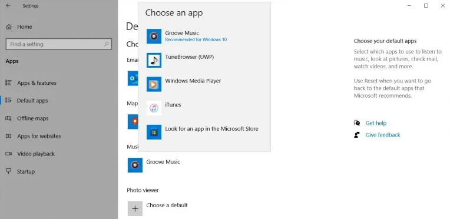Click the Offline maps icon
This screenshot has width=450, height=219.
pos(9,118)
